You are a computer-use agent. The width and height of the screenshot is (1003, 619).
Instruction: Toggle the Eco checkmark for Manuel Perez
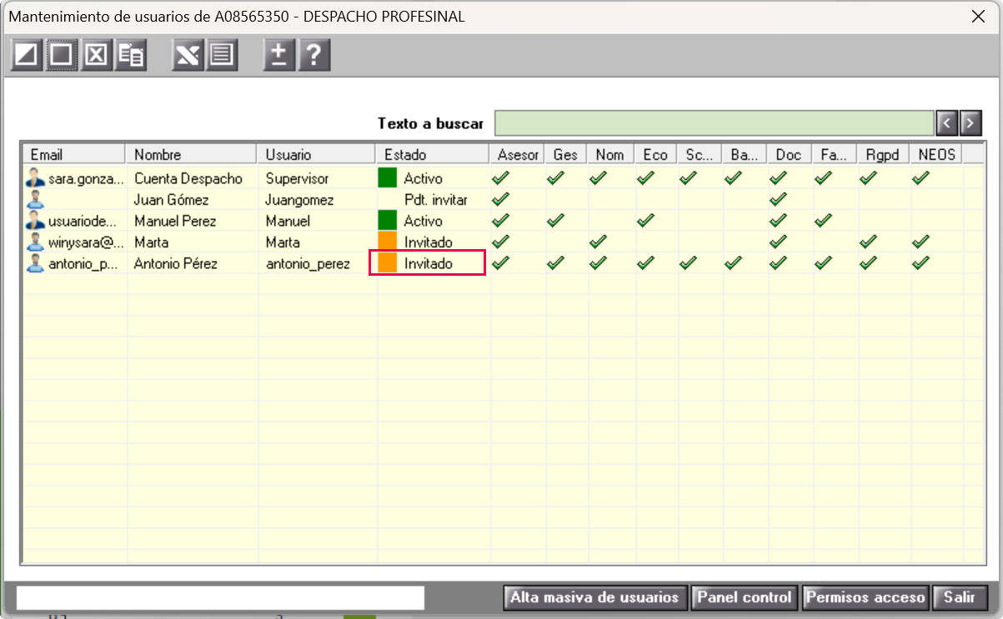(645, 221)
